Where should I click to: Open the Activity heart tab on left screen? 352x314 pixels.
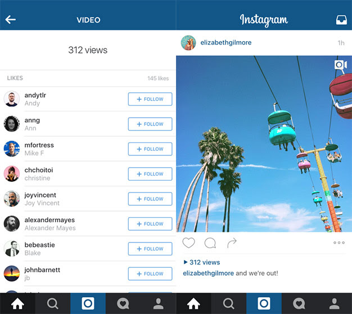(123, 303)
